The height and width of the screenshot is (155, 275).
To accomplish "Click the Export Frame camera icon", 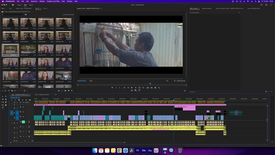I will (155, 88).
